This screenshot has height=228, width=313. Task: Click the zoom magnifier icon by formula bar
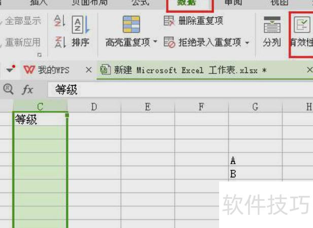[x=9, y=89]
